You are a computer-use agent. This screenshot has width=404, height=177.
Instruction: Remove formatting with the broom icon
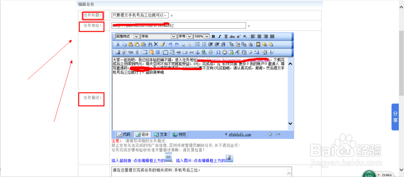point(162,44)
